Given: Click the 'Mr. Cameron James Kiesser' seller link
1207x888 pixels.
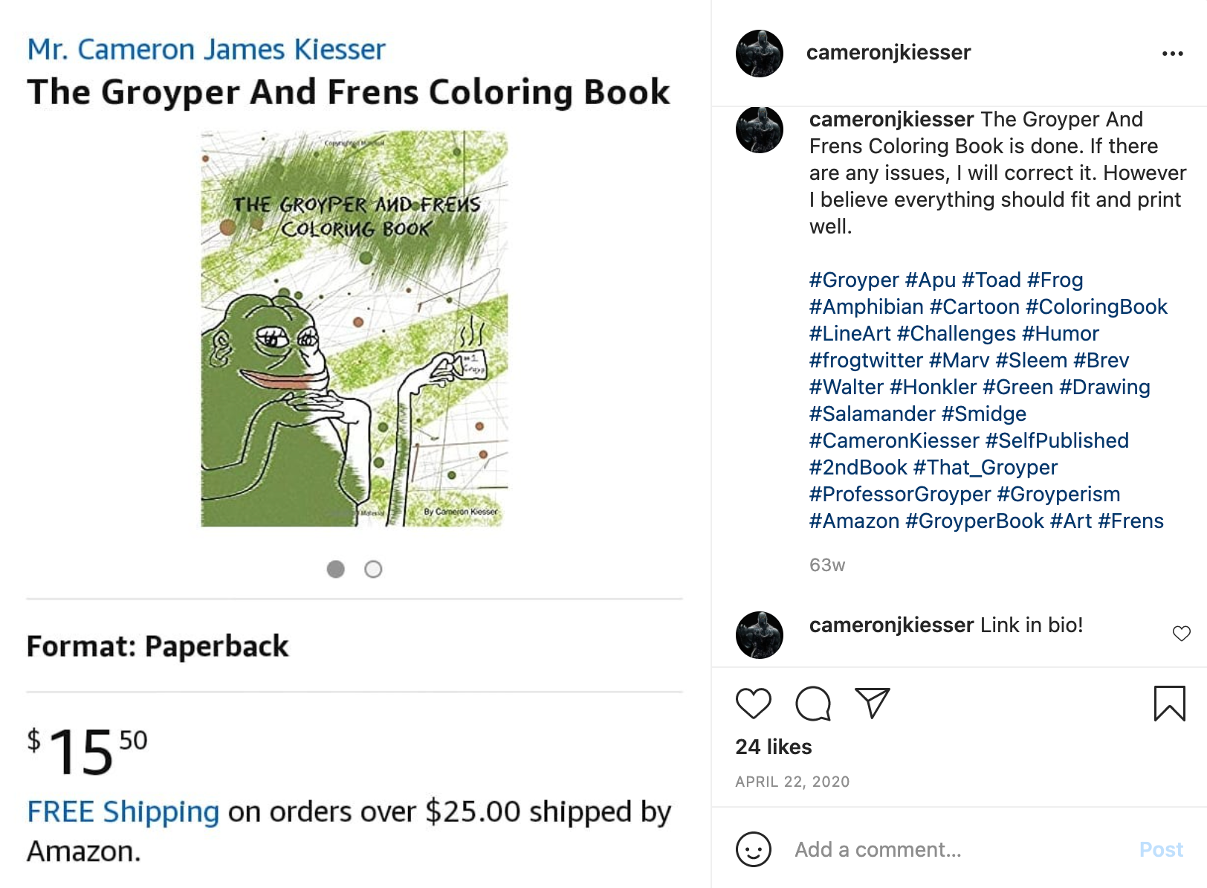Looking at the screenshot, I should [206, 48].
